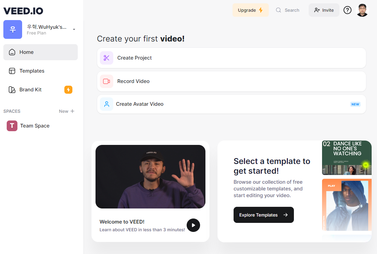The image size is (377, 254).
Task: Click the scissors Create Project icon
Action: (x=107, y=58)
